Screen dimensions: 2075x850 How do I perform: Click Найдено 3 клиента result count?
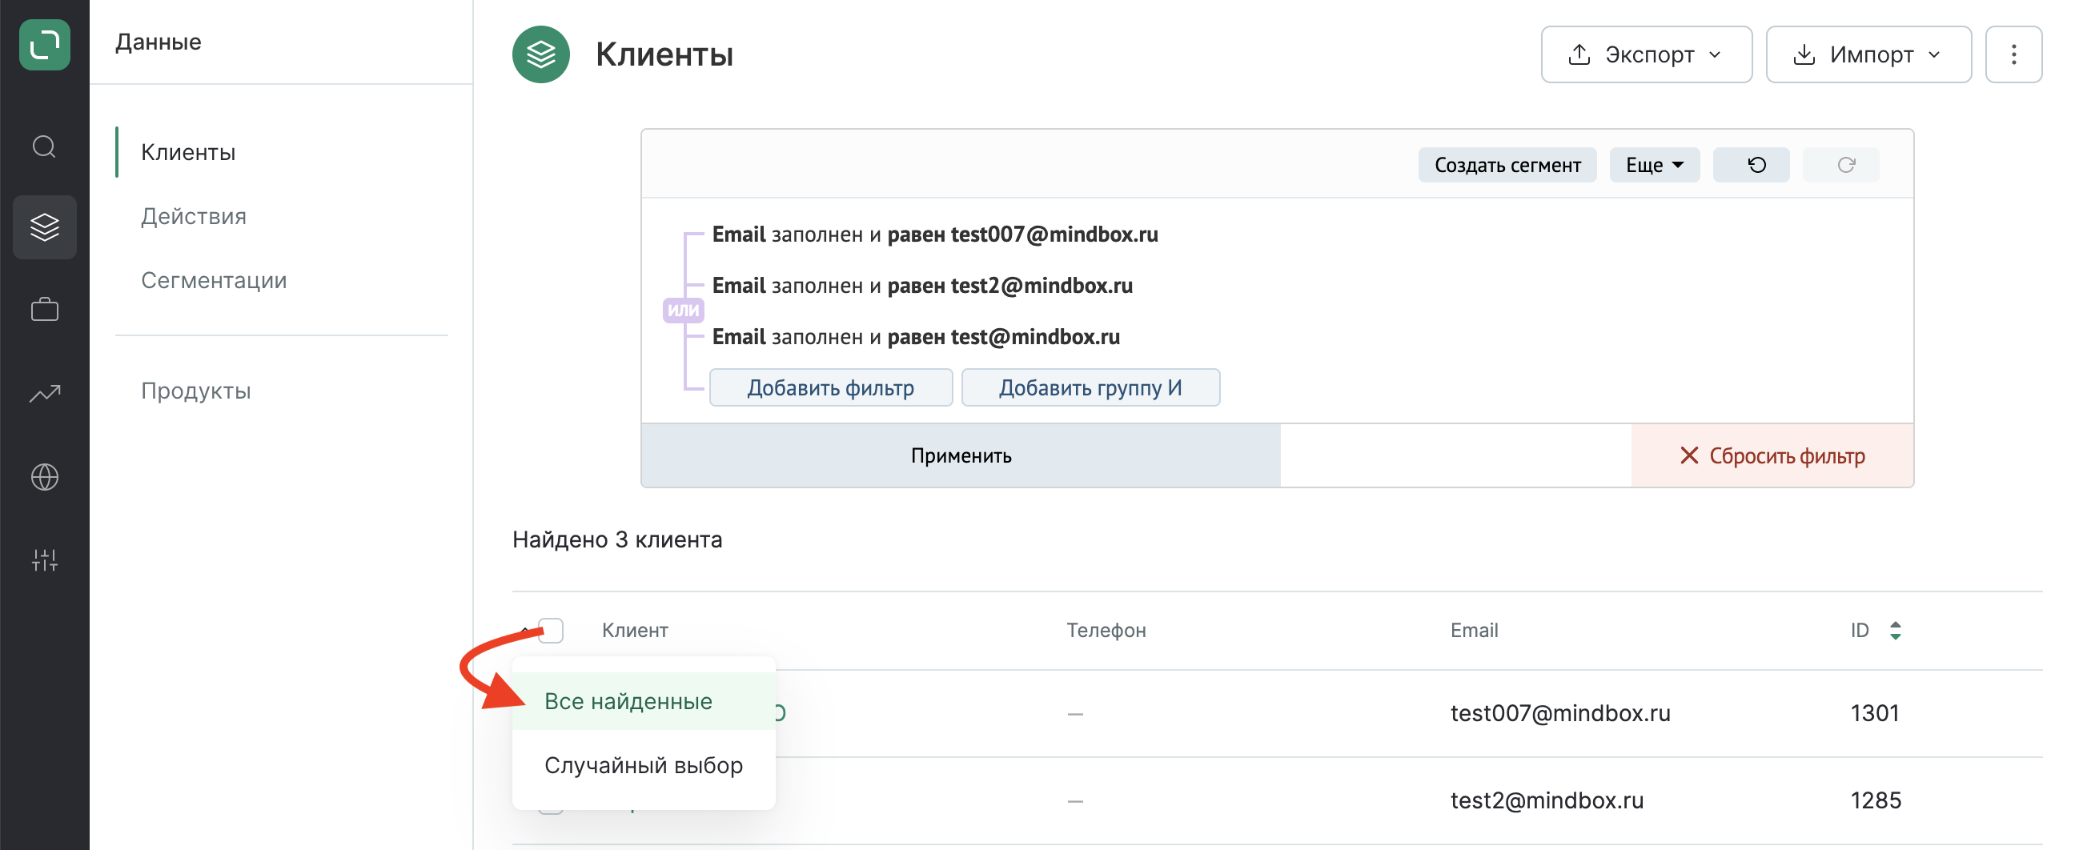click(x=617, y=539)
